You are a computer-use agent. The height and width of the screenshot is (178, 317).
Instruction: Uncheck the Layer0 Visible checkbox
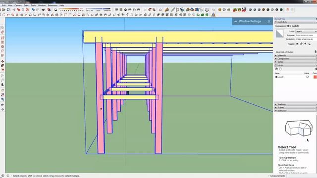(x=308, y=77)
